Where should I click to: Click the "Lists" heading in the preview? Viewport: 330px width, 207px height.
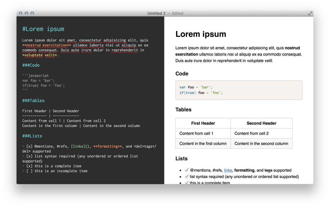(182, 159)
